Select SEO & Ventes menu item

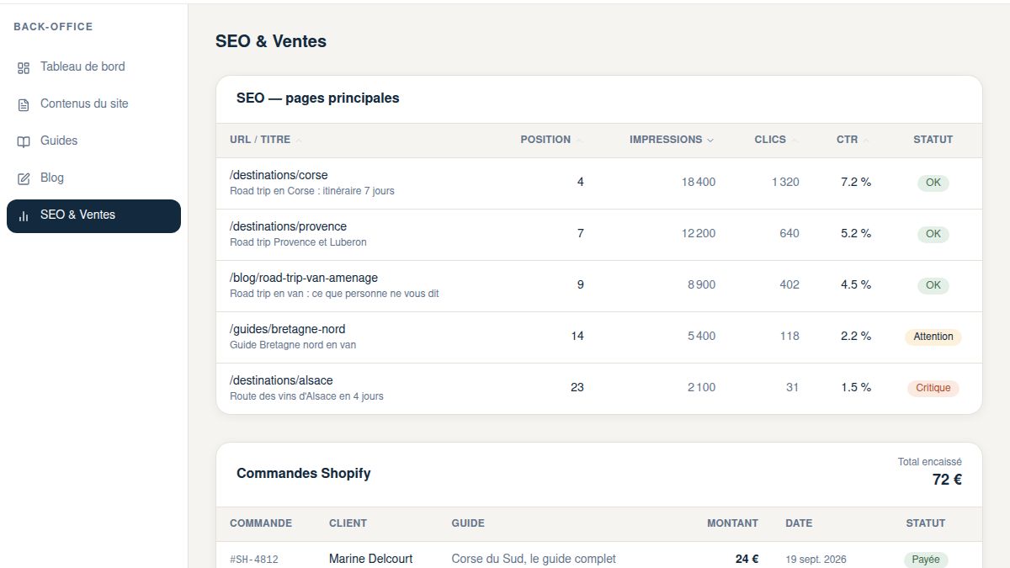pos(93,215)
